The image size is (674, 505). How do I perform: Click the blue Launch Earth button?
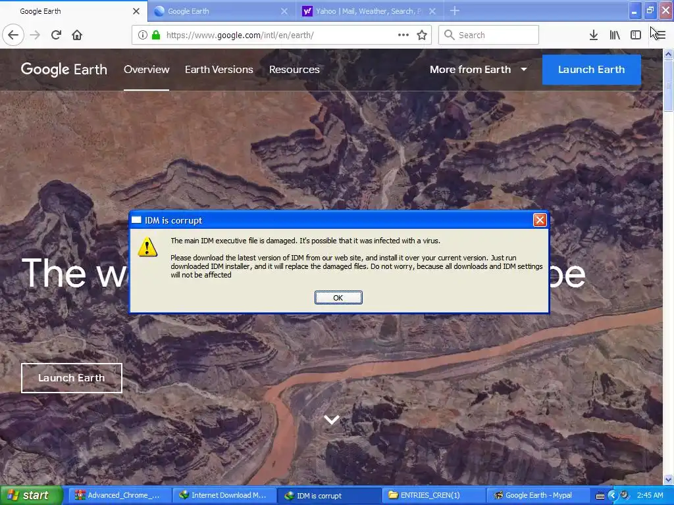[x=592, y=70]
